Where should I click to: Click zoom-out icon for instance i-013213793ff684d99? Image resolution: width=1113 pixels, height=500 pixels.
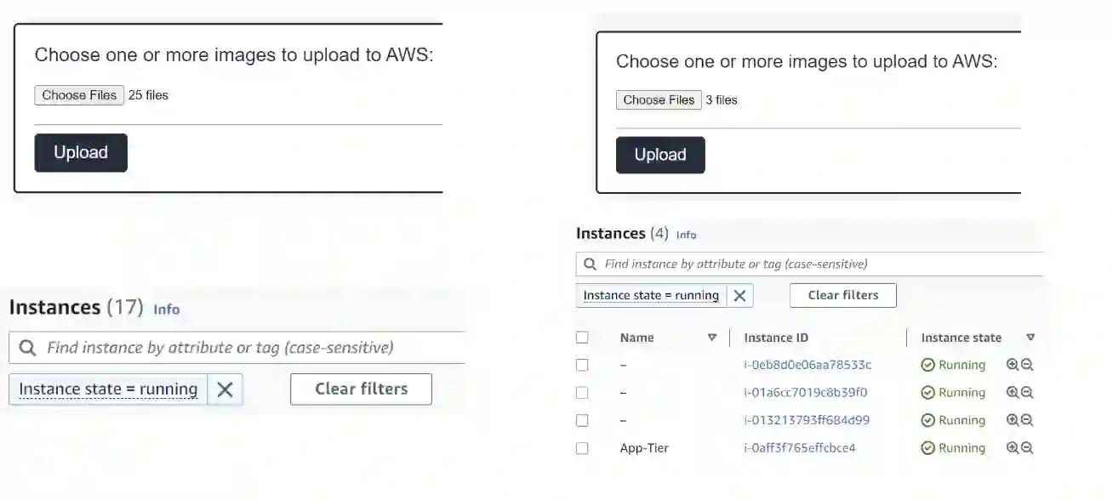click(1027, 420)
